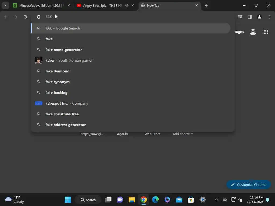Click the Fakespot Inc. logo thumbnail
275x206 pixels.
pos(39,103)
